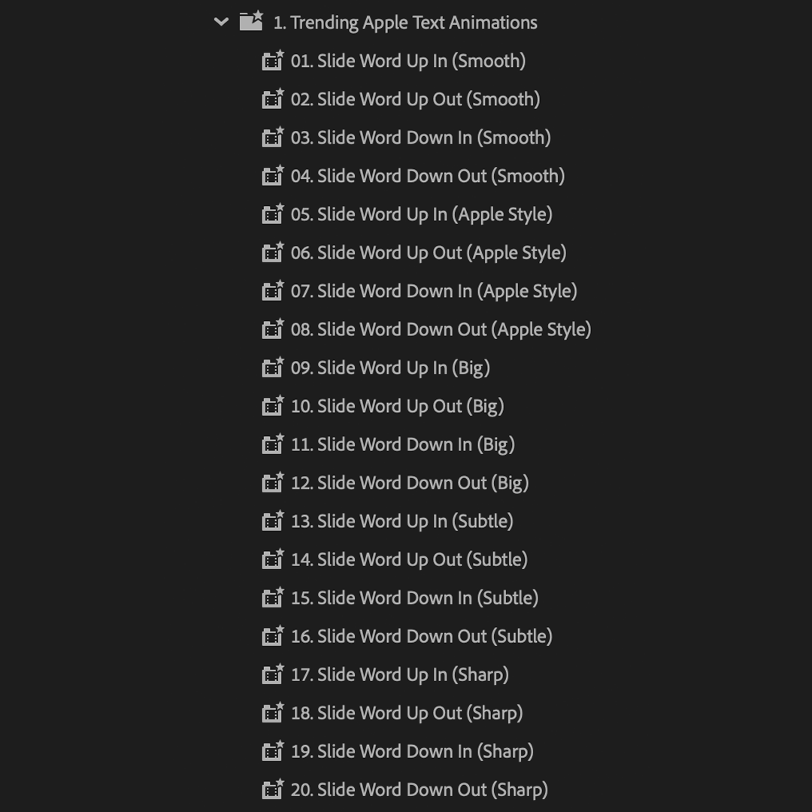Click the composition icon beside 13. Slide Word Up In (Subtle)
The image size is (812, 812).
tap(272, 520)
